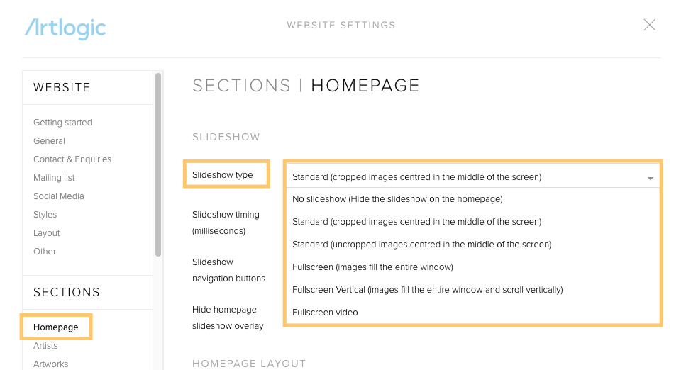Screen dimensions: 686x370
Task: Choose Fullscreen Vertical slideshow option
Action: (x=428, y=290)
